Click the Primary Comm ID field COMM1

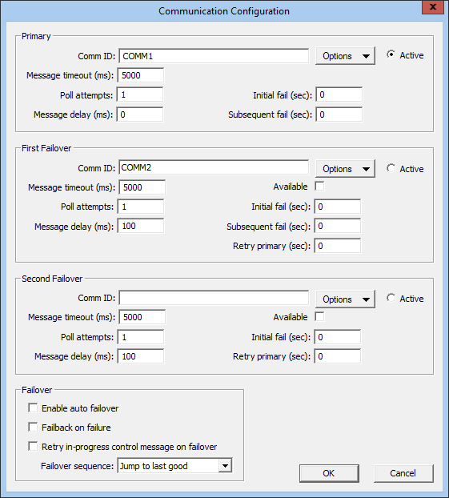[214, 56]
